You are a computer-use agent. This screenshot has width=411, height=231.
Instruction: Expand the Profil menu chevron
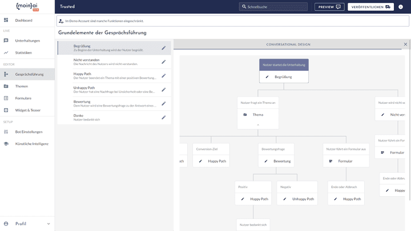(49, 224)
